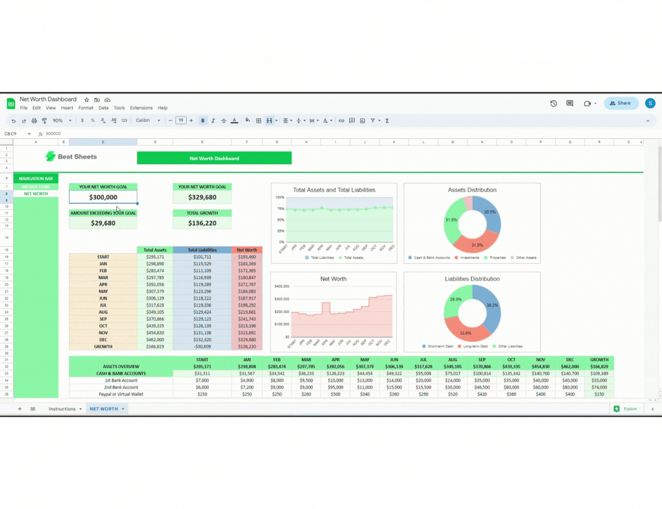Collapse the toolbar with the chevron
This screenshot has width=662, height=509.
pos(648,121)
